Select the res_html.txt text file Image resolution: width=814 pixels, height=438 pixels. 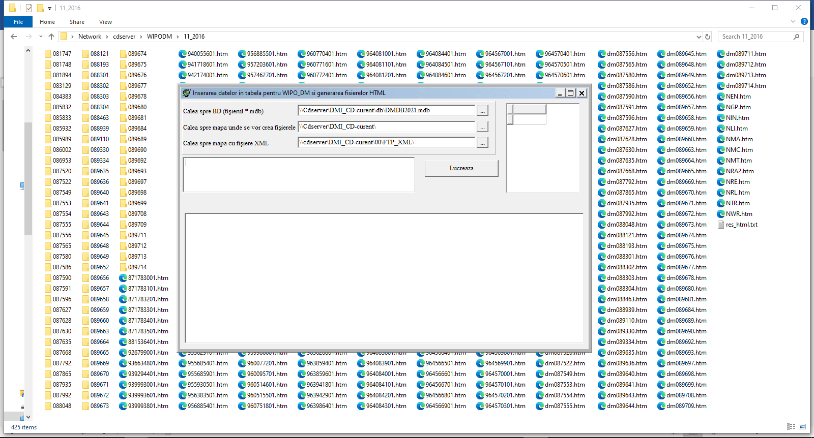(737, 225)
